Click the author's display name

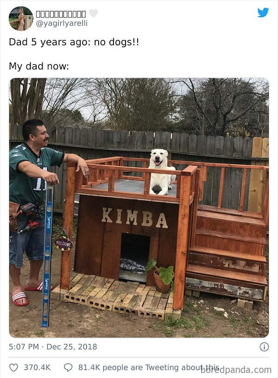(x=61, y=14)
